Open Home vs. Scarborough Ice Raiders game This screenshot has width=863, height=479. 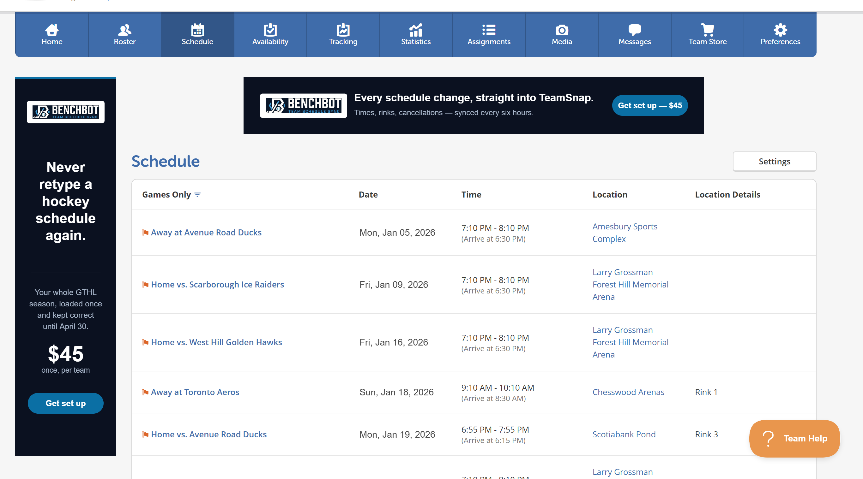217,284
